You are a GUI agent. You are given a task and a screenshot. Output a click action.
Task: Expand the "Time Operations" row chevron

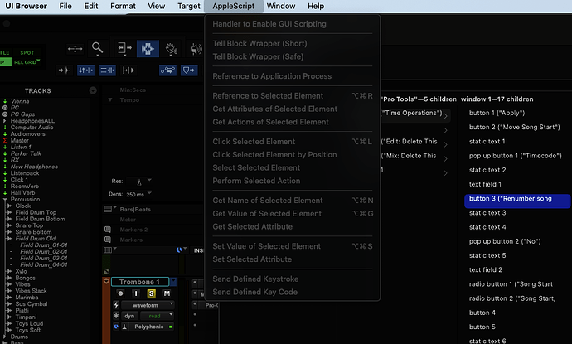pyautogui.click(x=445, y=116)
